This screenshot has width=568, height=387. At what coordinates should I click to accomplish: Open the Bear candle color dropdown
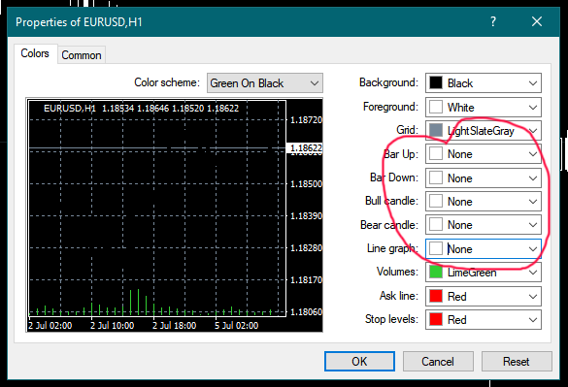tap(484, 225)
